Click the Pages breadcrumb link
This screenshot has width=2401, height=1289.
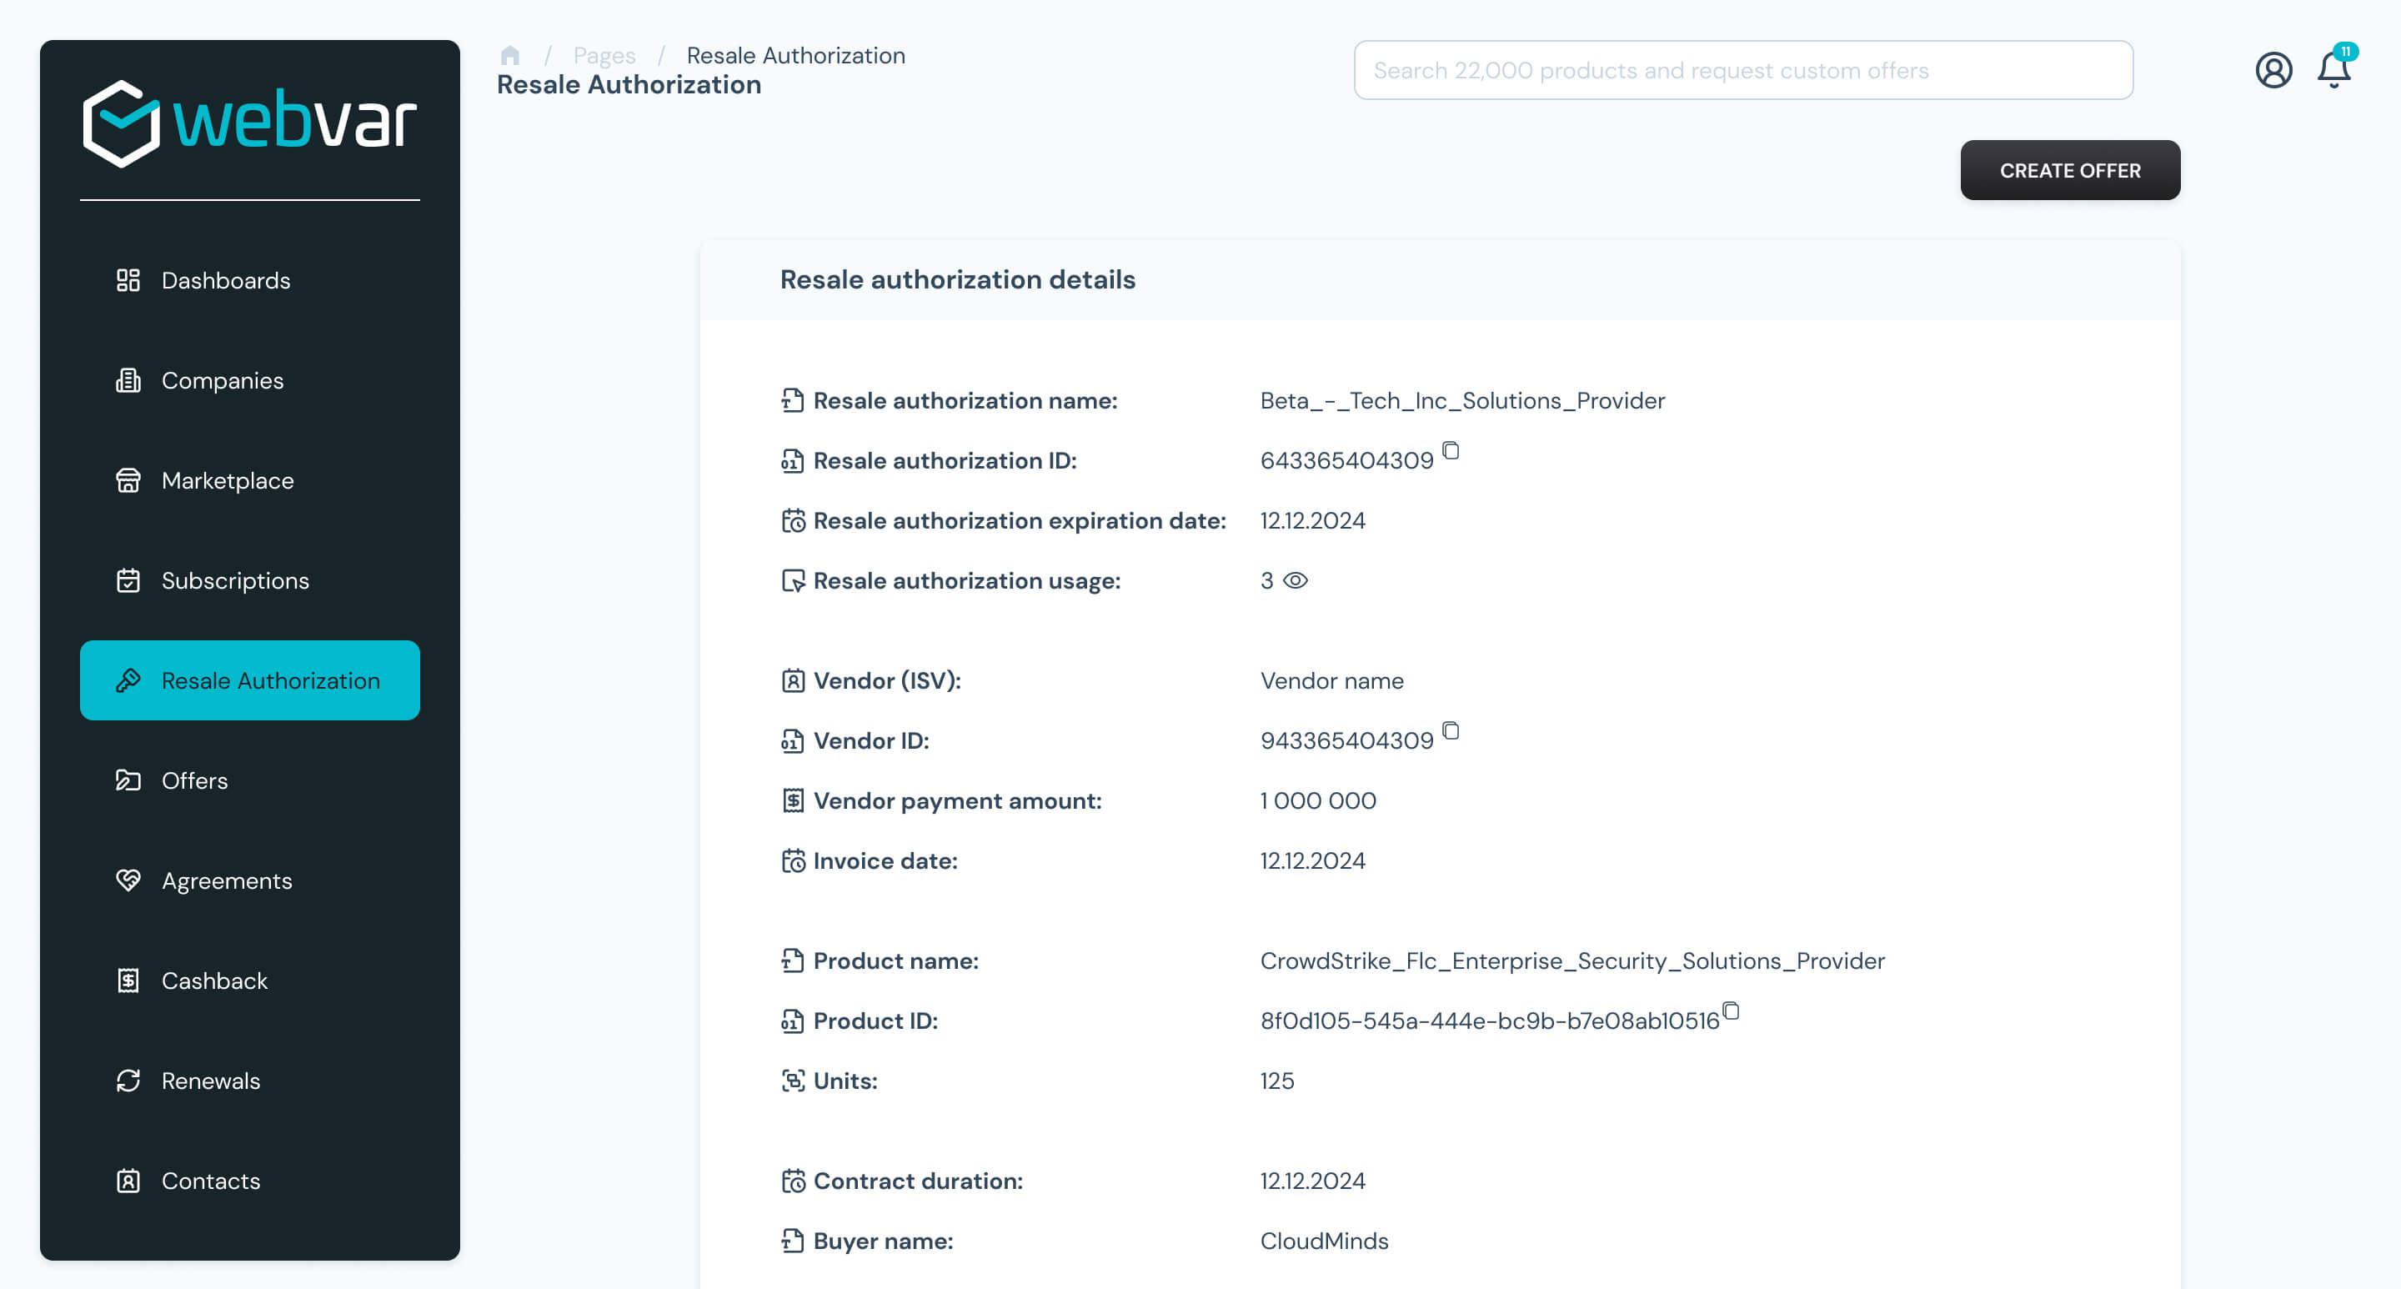click(604, 56)
